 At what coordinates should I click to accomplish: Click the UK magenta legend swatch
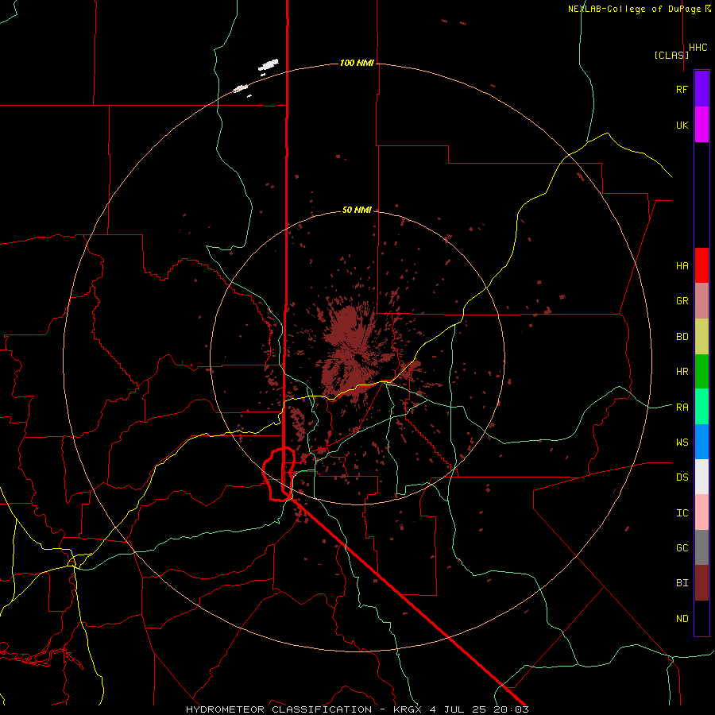[701, 125]
